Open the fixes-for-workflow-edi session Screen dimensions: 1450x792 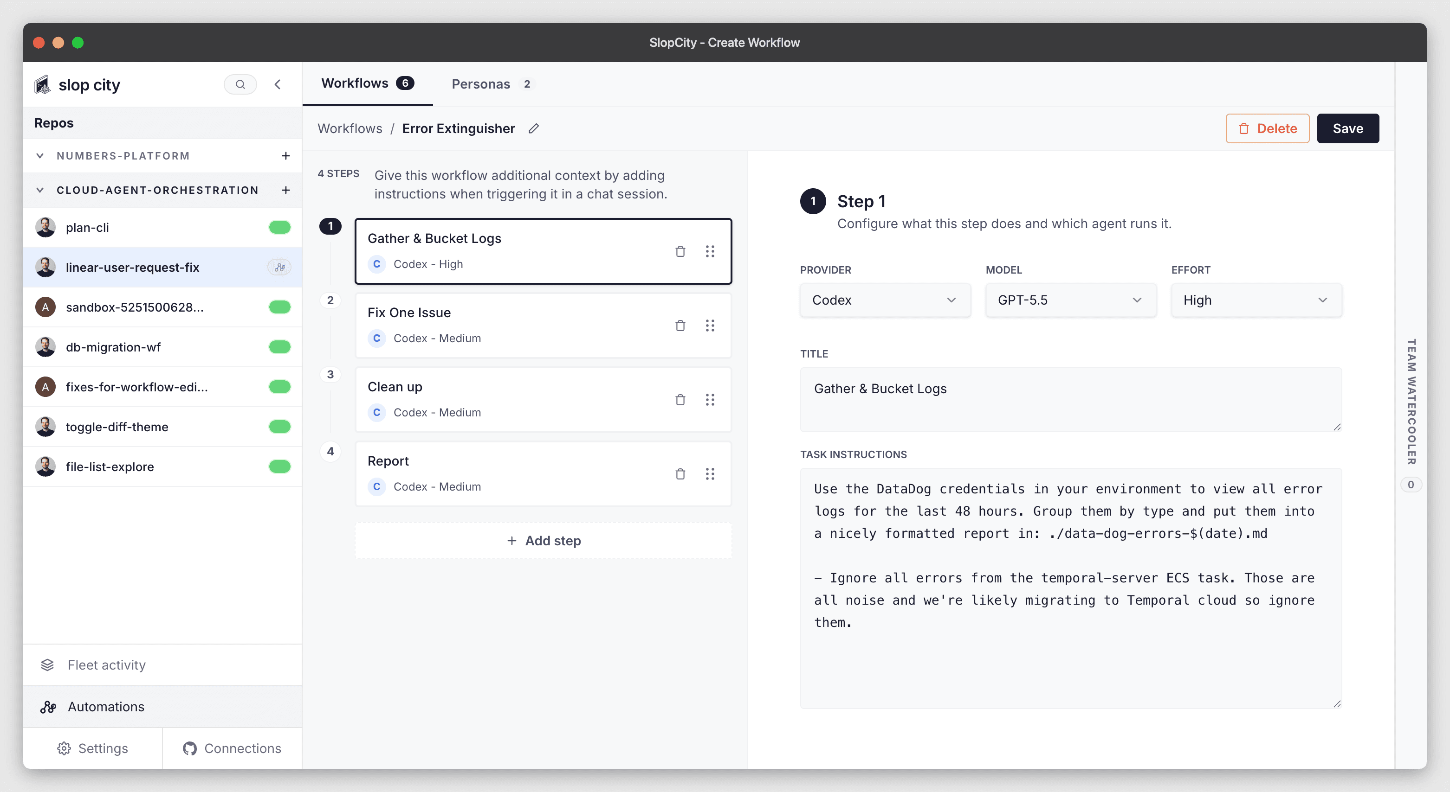(162, 387)
